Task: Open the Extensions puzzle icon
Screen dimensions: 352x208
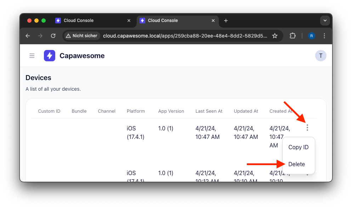Action: [293, 36]
